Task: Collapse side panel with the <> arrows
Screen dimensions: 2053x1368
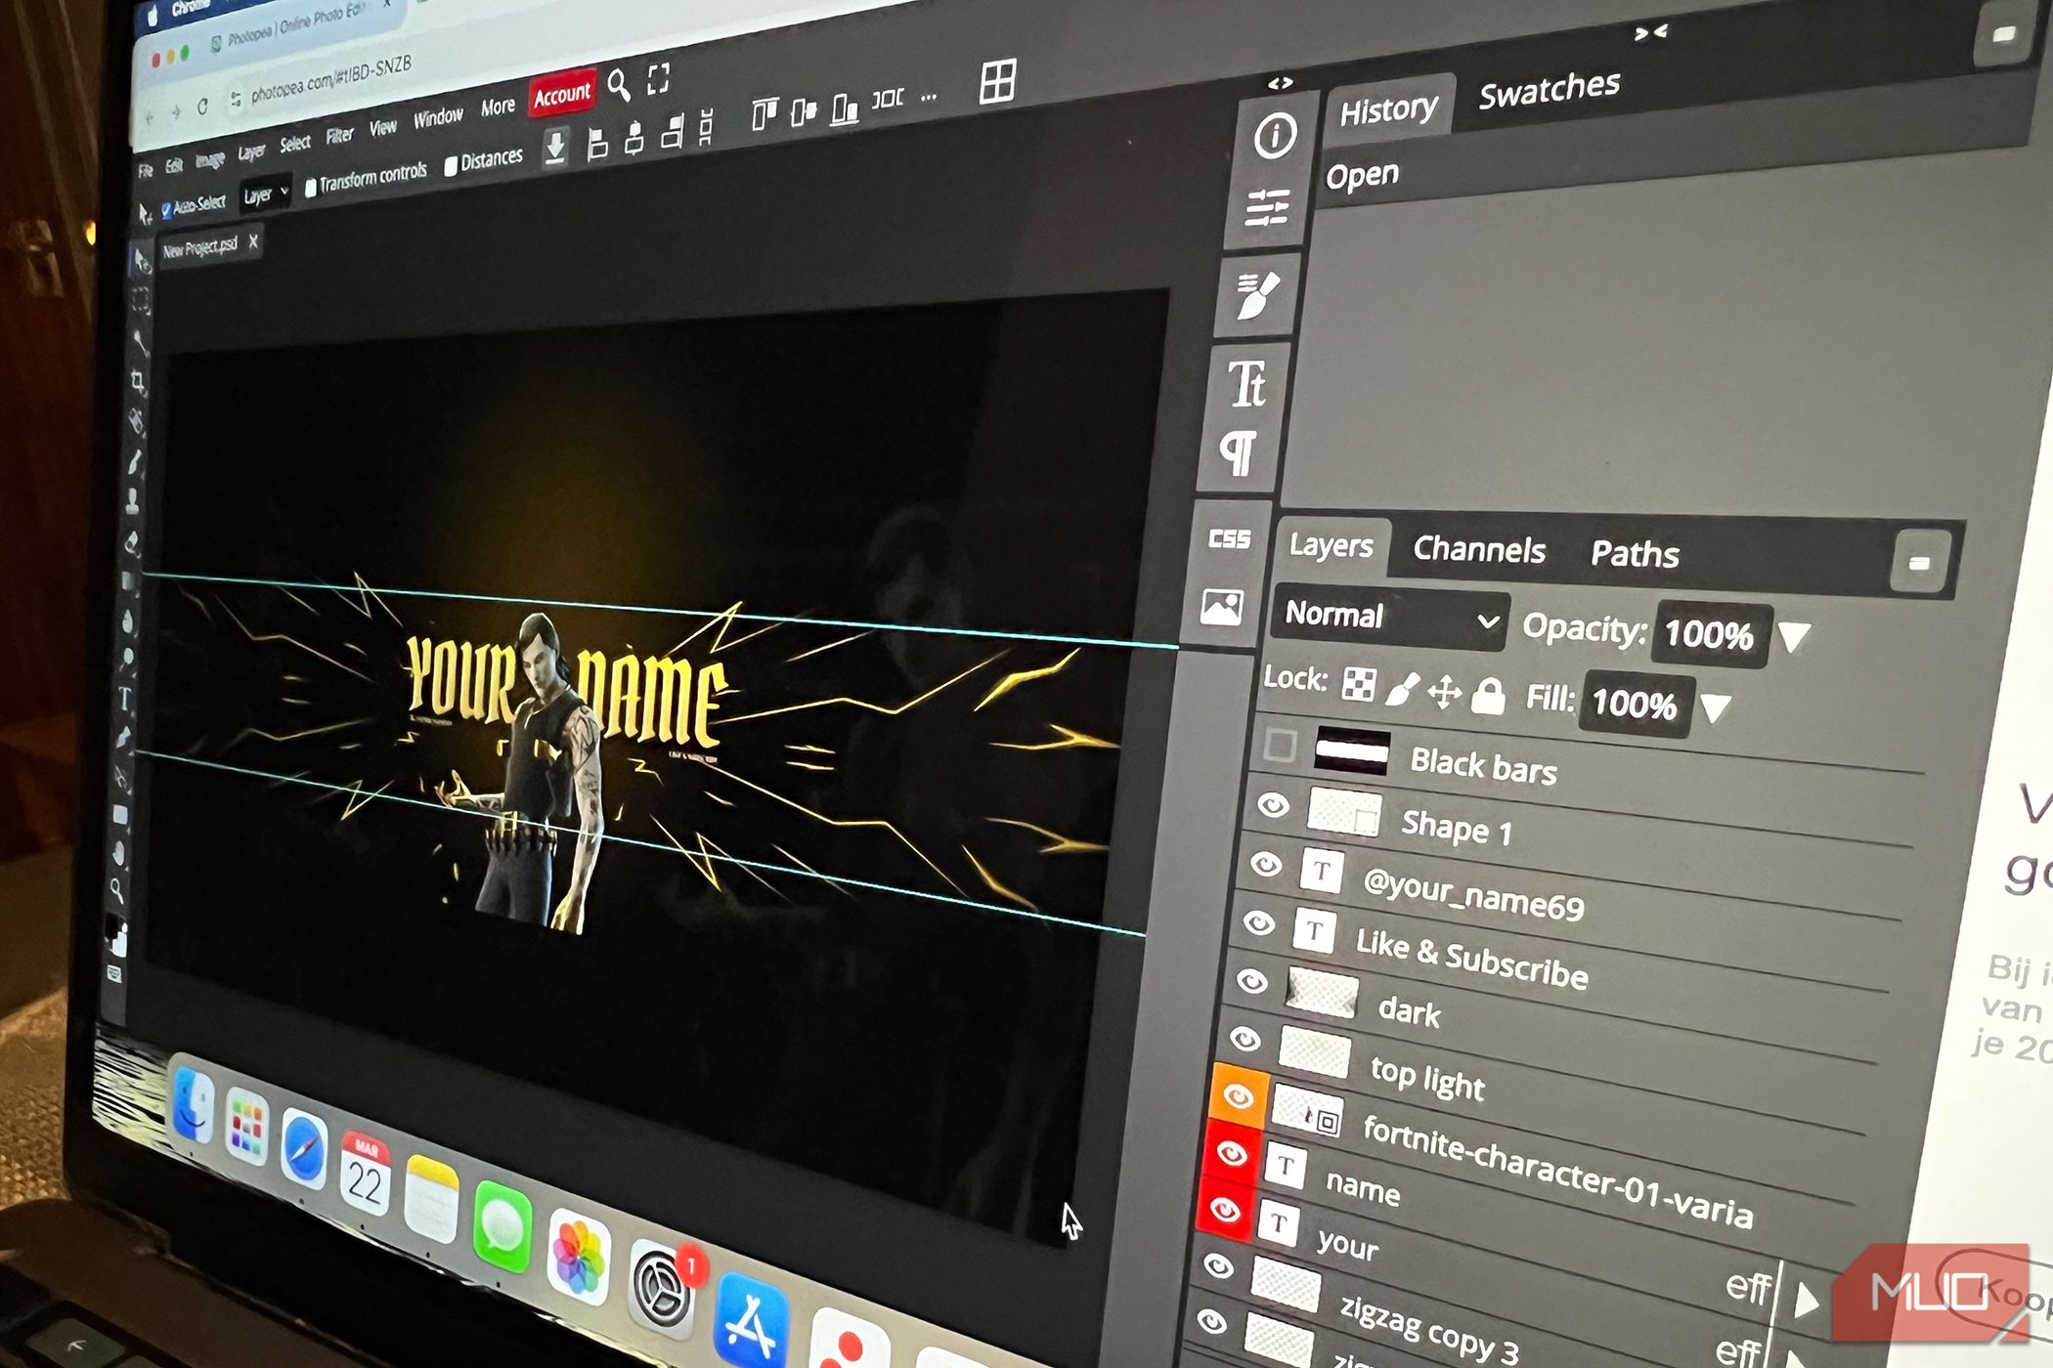Action: pos(1280,83)
